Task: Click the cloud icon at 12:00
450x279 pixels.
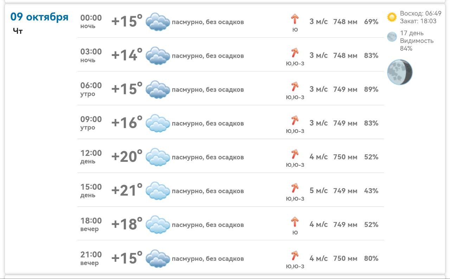Action: 157,157
